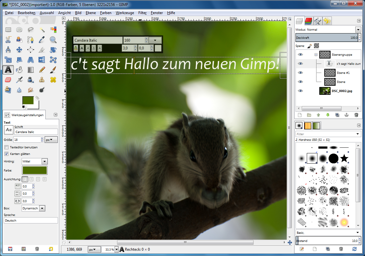Image resolution: width=365 pixels, height=256 pixels.
Task: Select the Move tool
Action: point(19,49)
